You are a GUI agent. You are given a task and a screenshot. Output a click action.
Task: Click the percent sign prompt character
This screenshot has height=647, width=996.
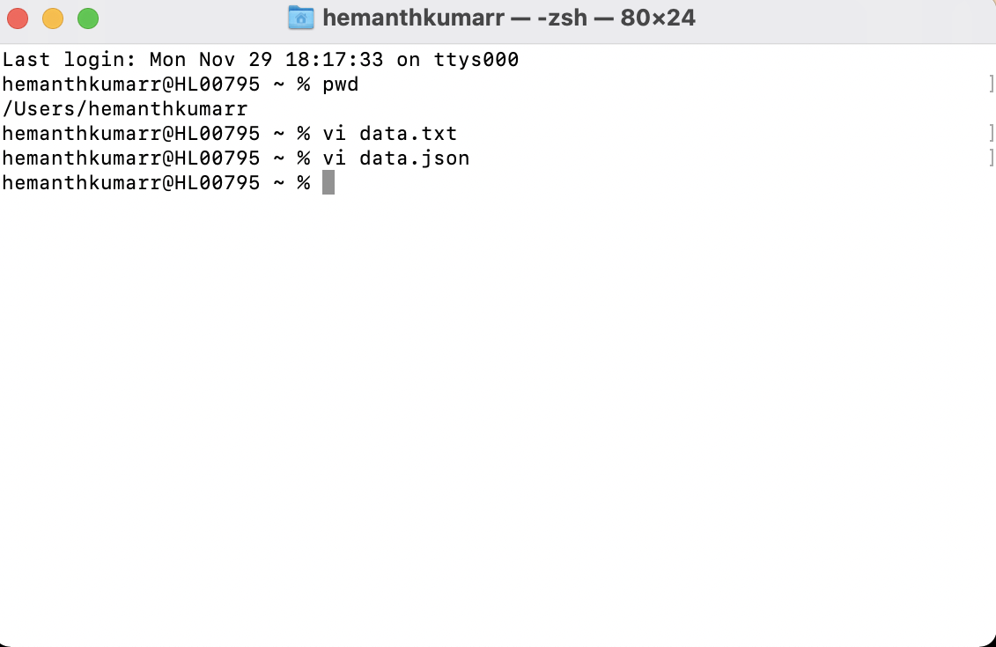tap(303, 181)
